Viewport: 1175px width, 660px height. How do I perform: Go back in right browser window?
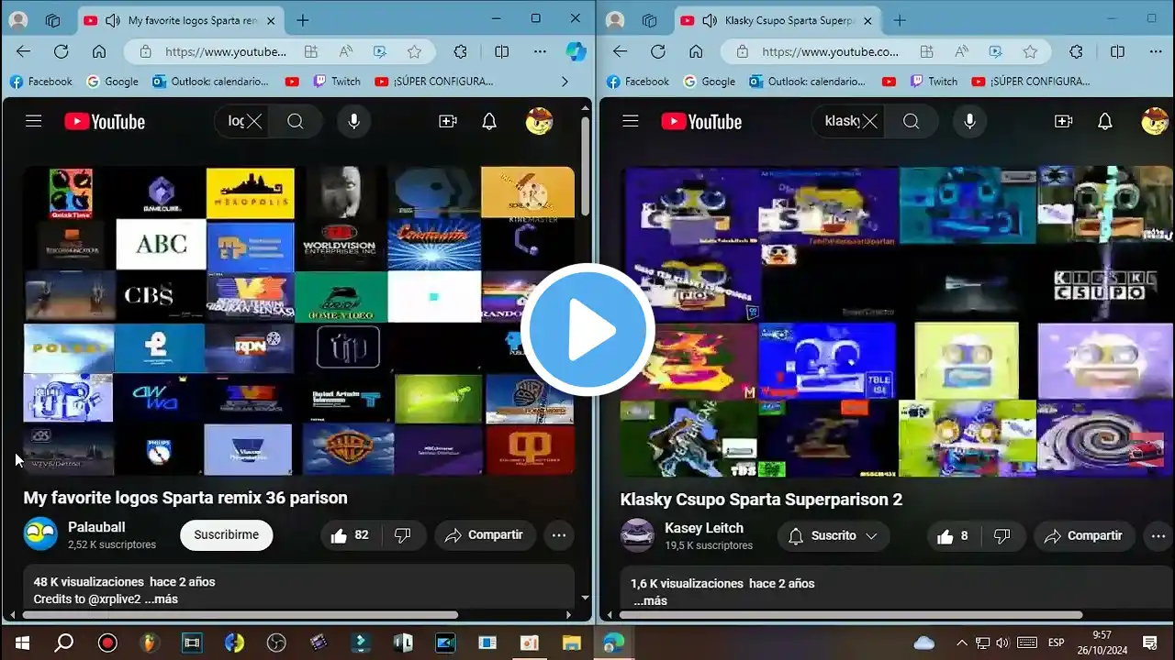pos(621,52)
